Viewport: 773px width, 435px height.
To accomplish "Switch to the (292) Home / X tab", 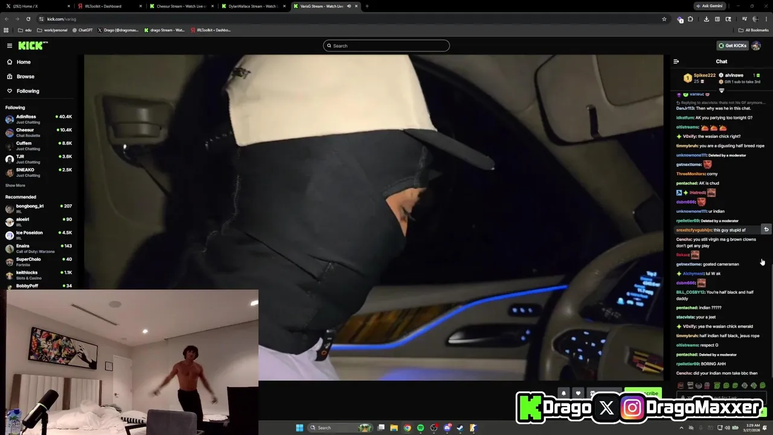I will [x=36, y=6].
